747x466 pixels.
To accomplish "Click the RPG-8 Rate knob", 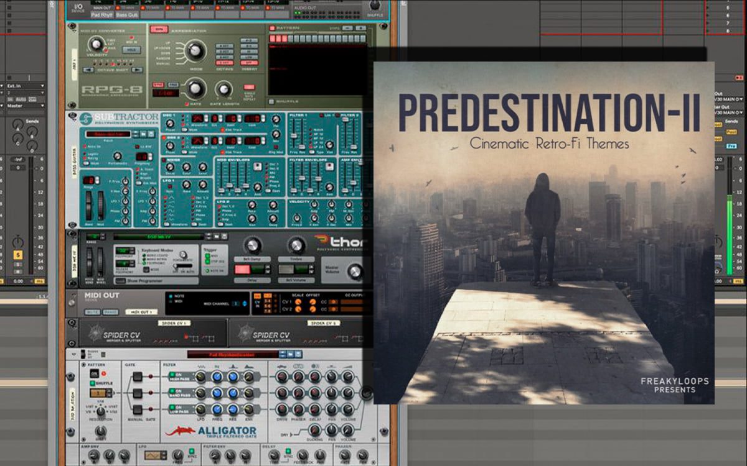I will (x=195, y=88).
